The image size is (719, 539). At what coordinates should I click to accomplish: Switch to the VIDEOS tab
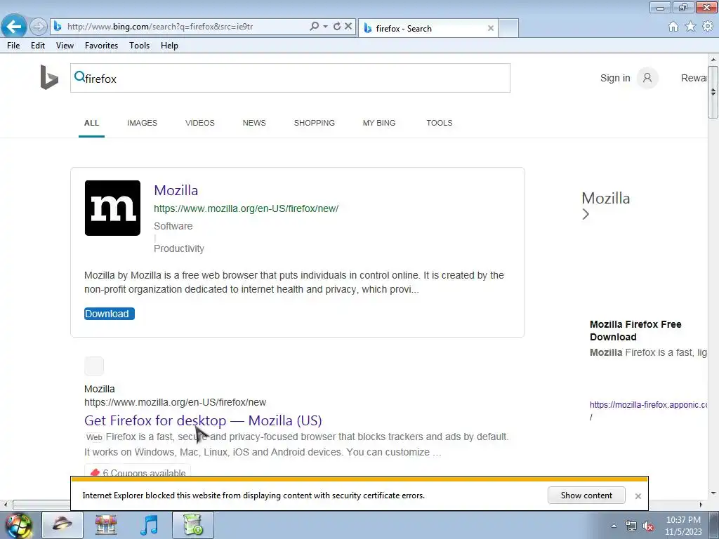click(200, 123)
